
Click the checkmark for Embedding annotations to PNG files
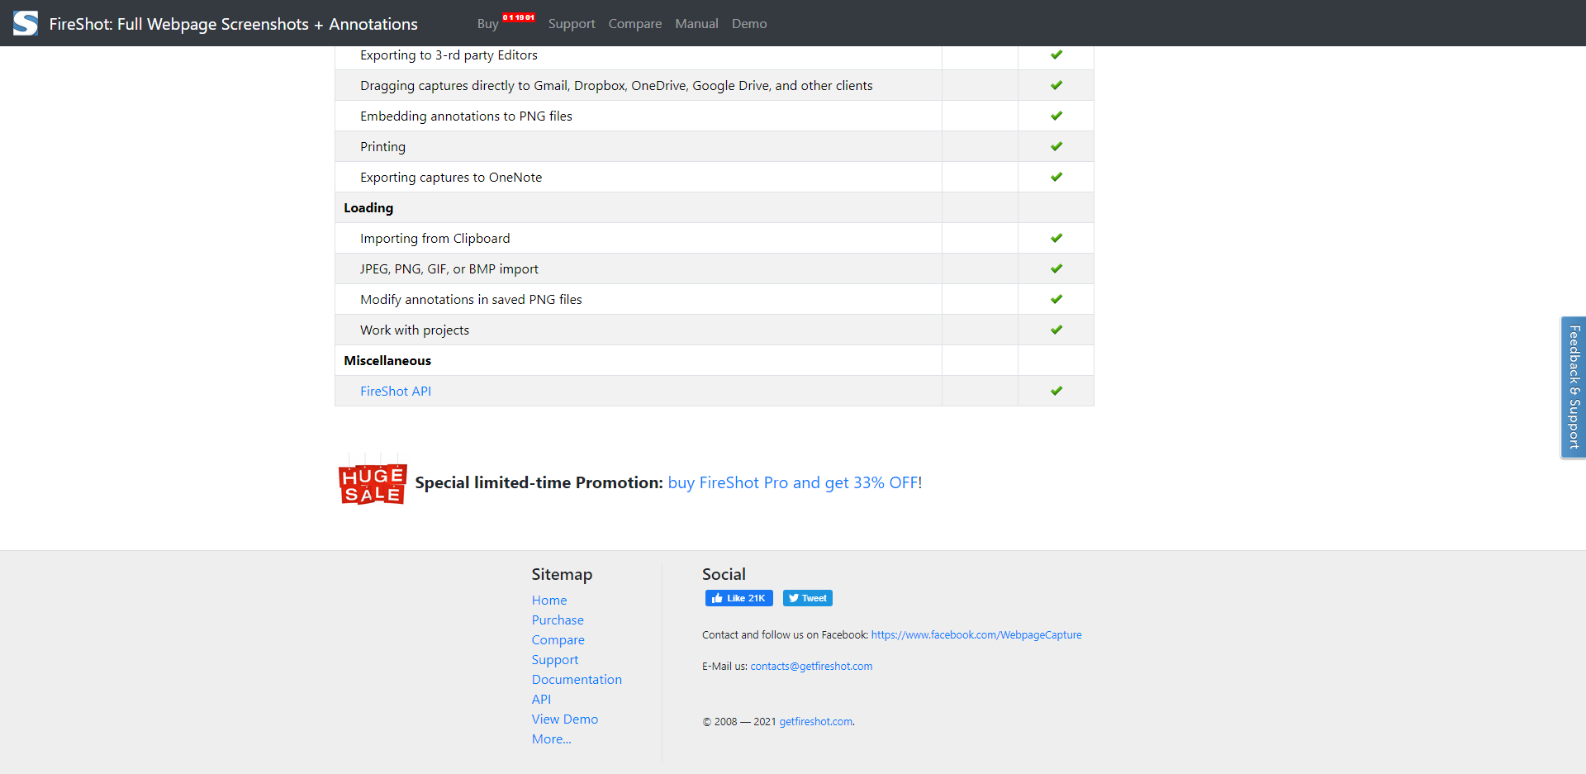[x=1057, y=116]
